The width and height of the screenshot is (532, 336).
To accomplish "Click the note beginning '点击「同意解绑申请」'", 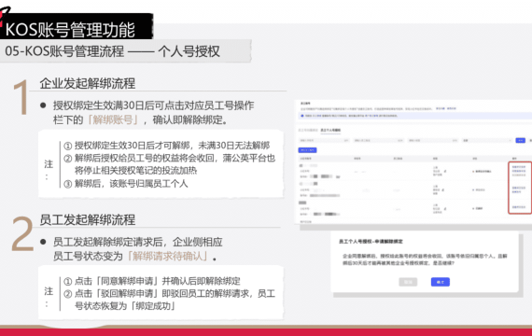I will 158,281.
